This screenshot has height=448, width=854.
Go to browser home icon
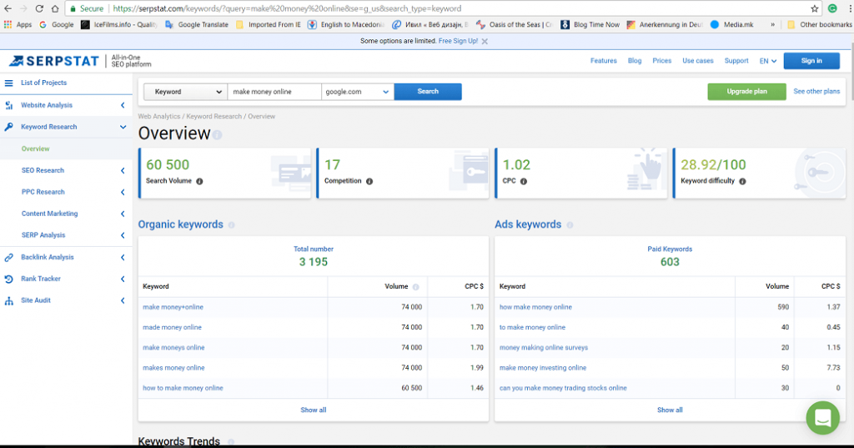55,8
